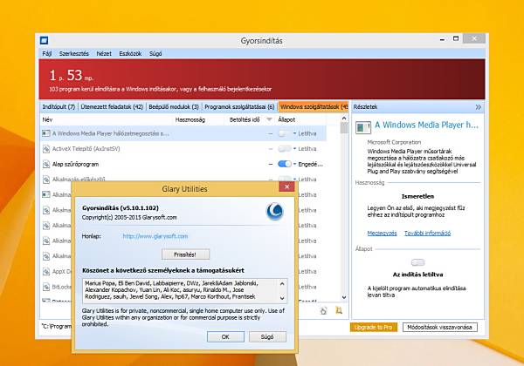This screenshot has height=366, width=524.
Task: Click the Upgrade to Pro button
Action: click(374, 328)
